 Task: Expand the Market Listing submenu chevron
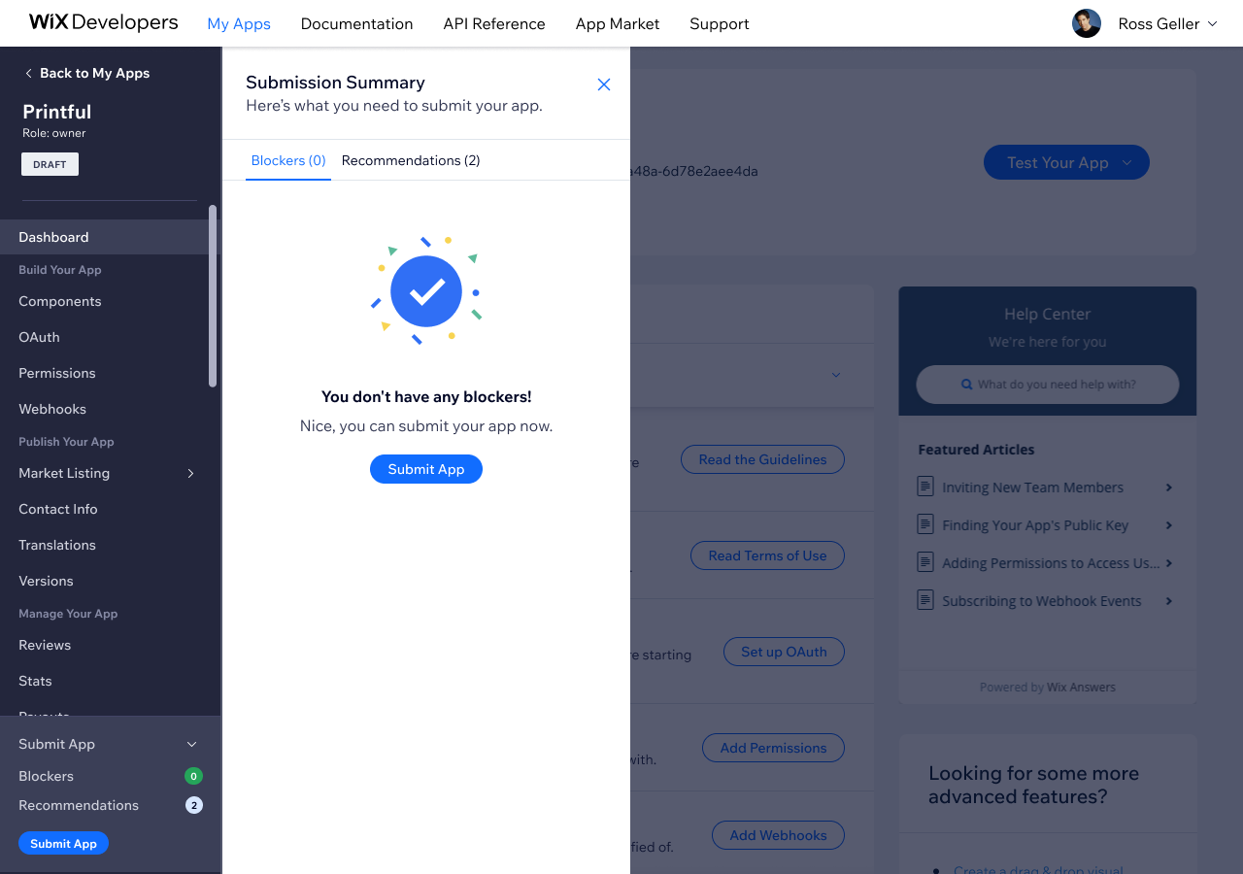tap(190, 474)
